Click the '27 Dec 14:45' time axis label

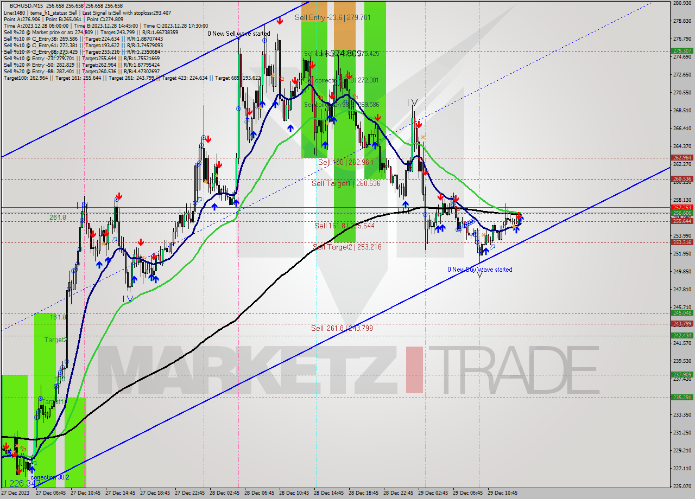click(121, 493)
